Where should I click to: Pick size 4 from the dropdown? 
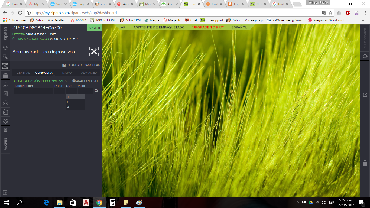point(75,107)
